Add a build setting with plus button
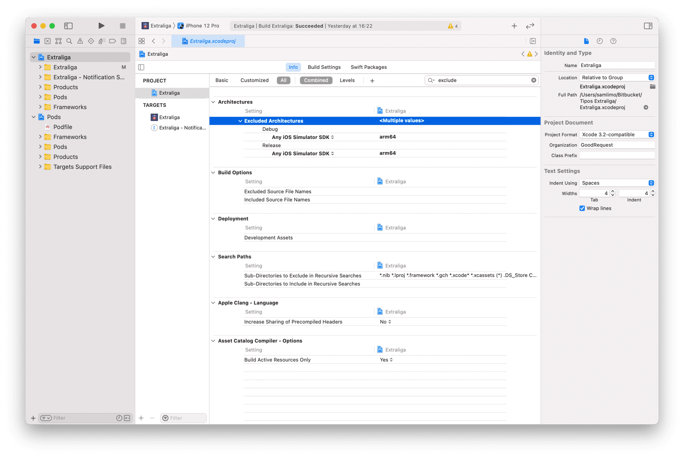The height and width of the screenshot is (458, 684). tap(372, 80)
